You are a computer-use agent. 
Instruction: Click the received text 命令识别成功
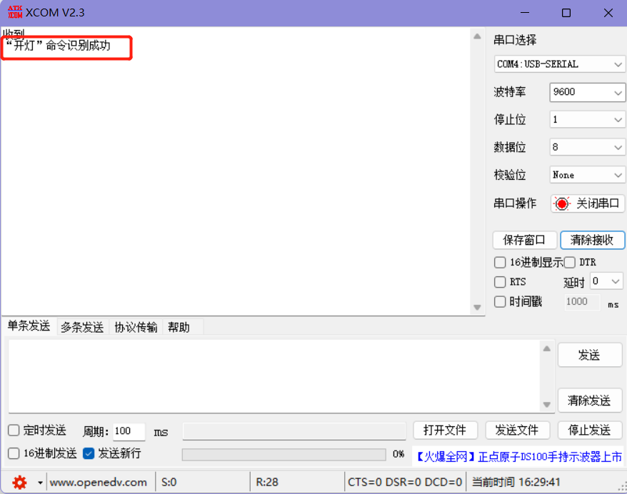coord(78,46)
